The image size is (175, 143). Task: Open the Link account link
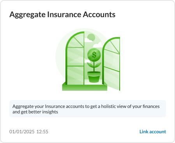click(x=153, y=132)
